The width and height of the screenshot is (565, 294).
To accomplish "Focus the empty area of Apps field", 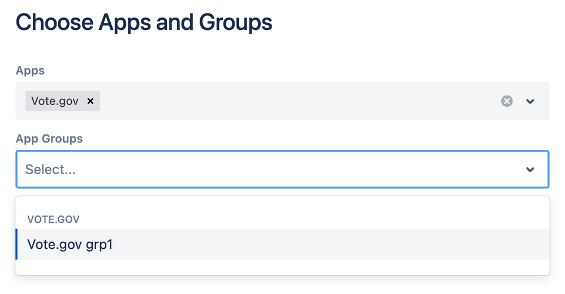I will (299, 101).
